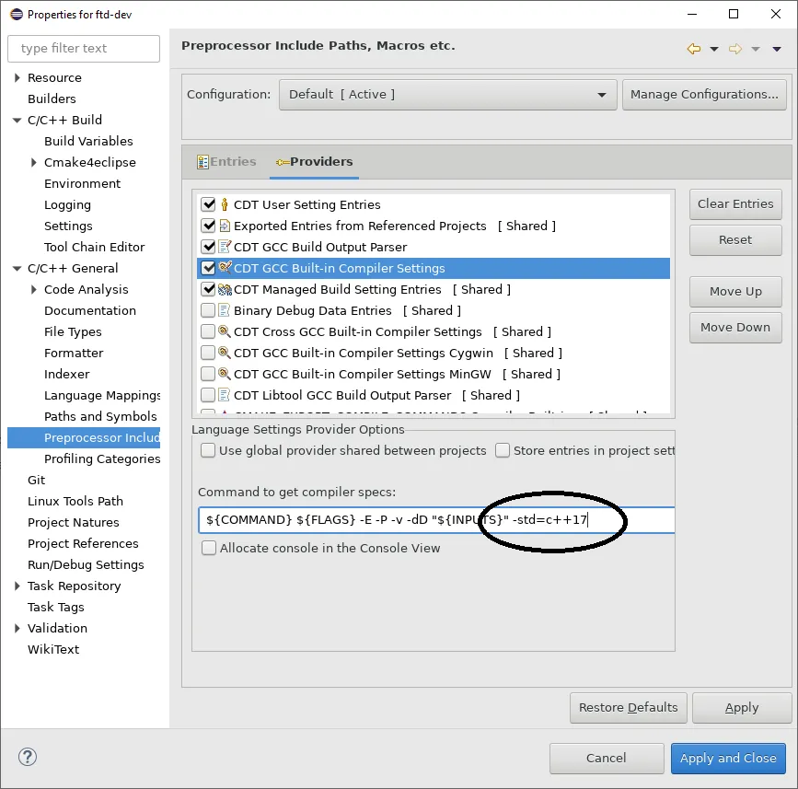This screenshot has height=789, width=798.
Task: Enable Libtool GCC Build Output Parser checkbox
Action: [208, 395]
